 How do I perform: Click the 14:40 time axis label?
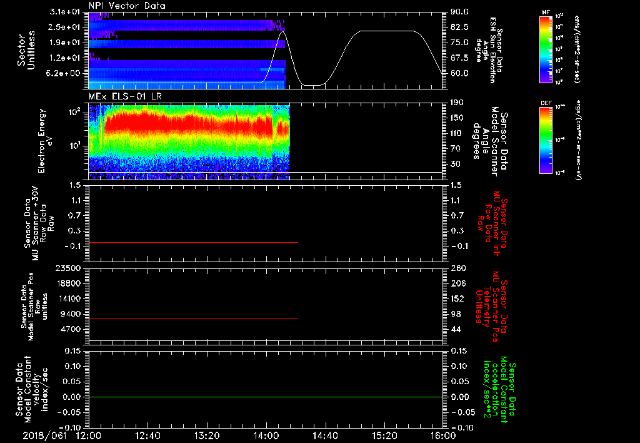(325, 435)
